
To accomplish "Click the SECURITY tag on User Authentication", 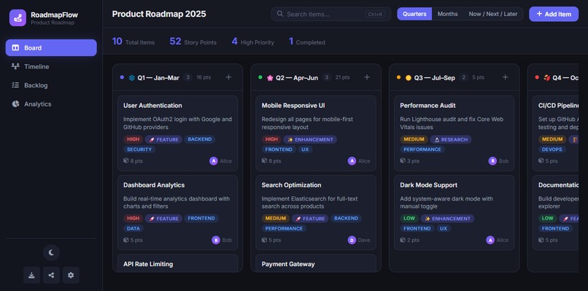I will pos(139,150).
